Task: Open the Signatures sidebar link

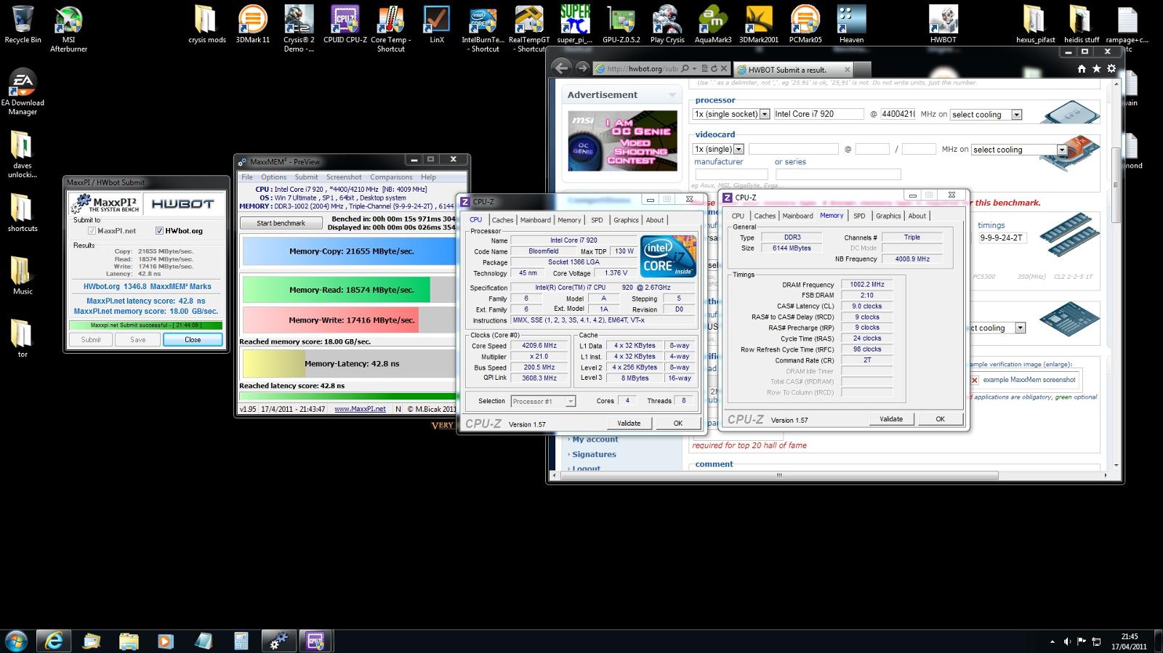Action: 594,455
